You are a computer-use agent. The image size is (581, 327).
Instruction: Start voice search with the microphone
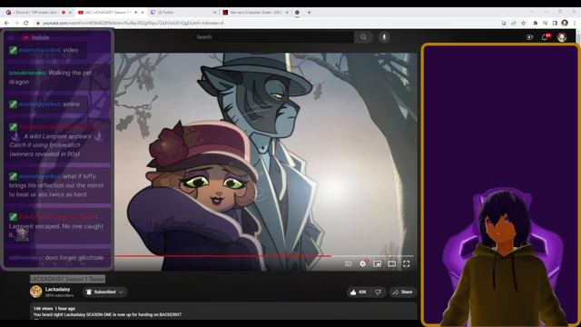384,37
